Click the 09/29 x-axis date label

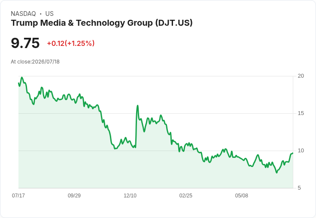click(x=74, y=195)
